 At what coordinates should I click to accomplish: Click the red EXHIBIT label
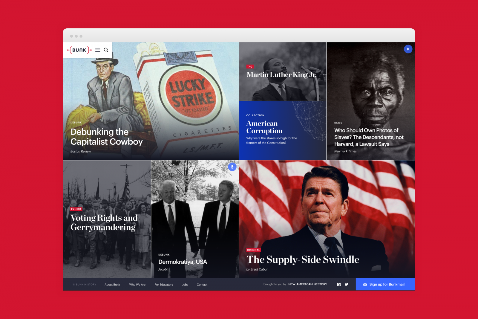coord(76,209)
